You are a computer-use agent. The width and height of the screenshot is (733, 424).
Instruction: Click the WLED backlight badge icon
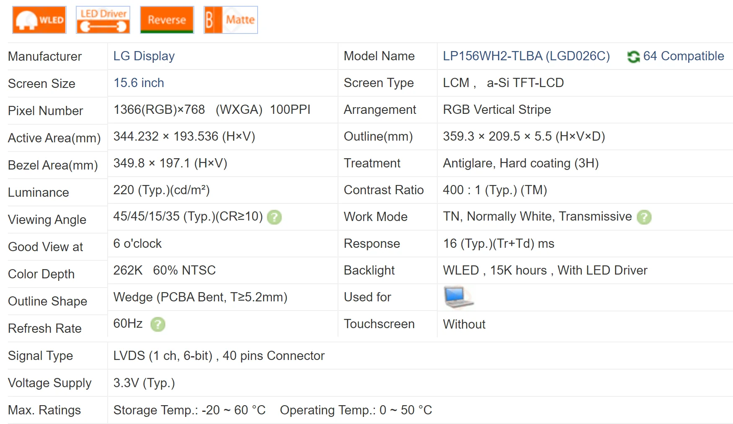point(39,20)
